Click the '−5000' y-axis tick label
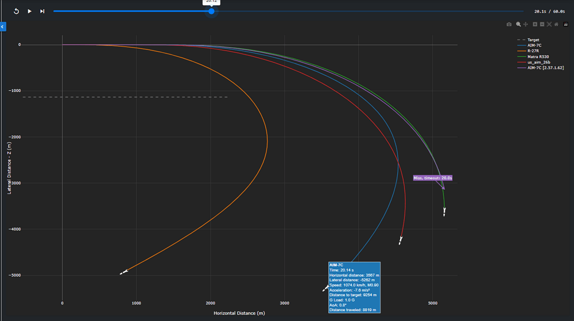The image size is (574, 321). [15, 275]
